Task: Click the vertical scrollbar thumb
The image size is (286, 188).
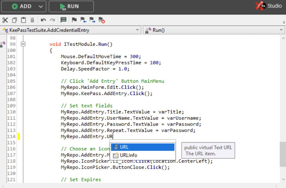Action: [x=283, y=154]
